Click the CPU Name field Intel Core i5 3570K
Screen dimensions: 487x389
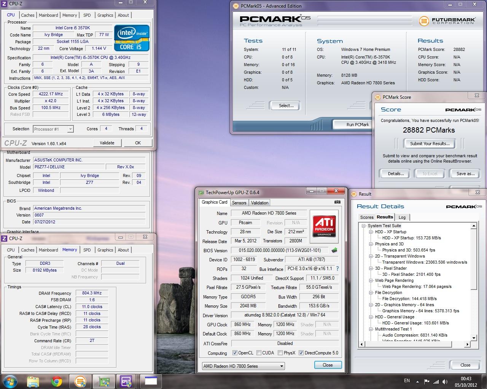(73, 28)
